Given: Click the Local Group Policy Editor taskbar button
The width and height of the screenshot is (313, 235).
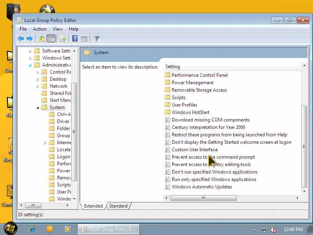Looking at the screenshot, I should 108,229.
